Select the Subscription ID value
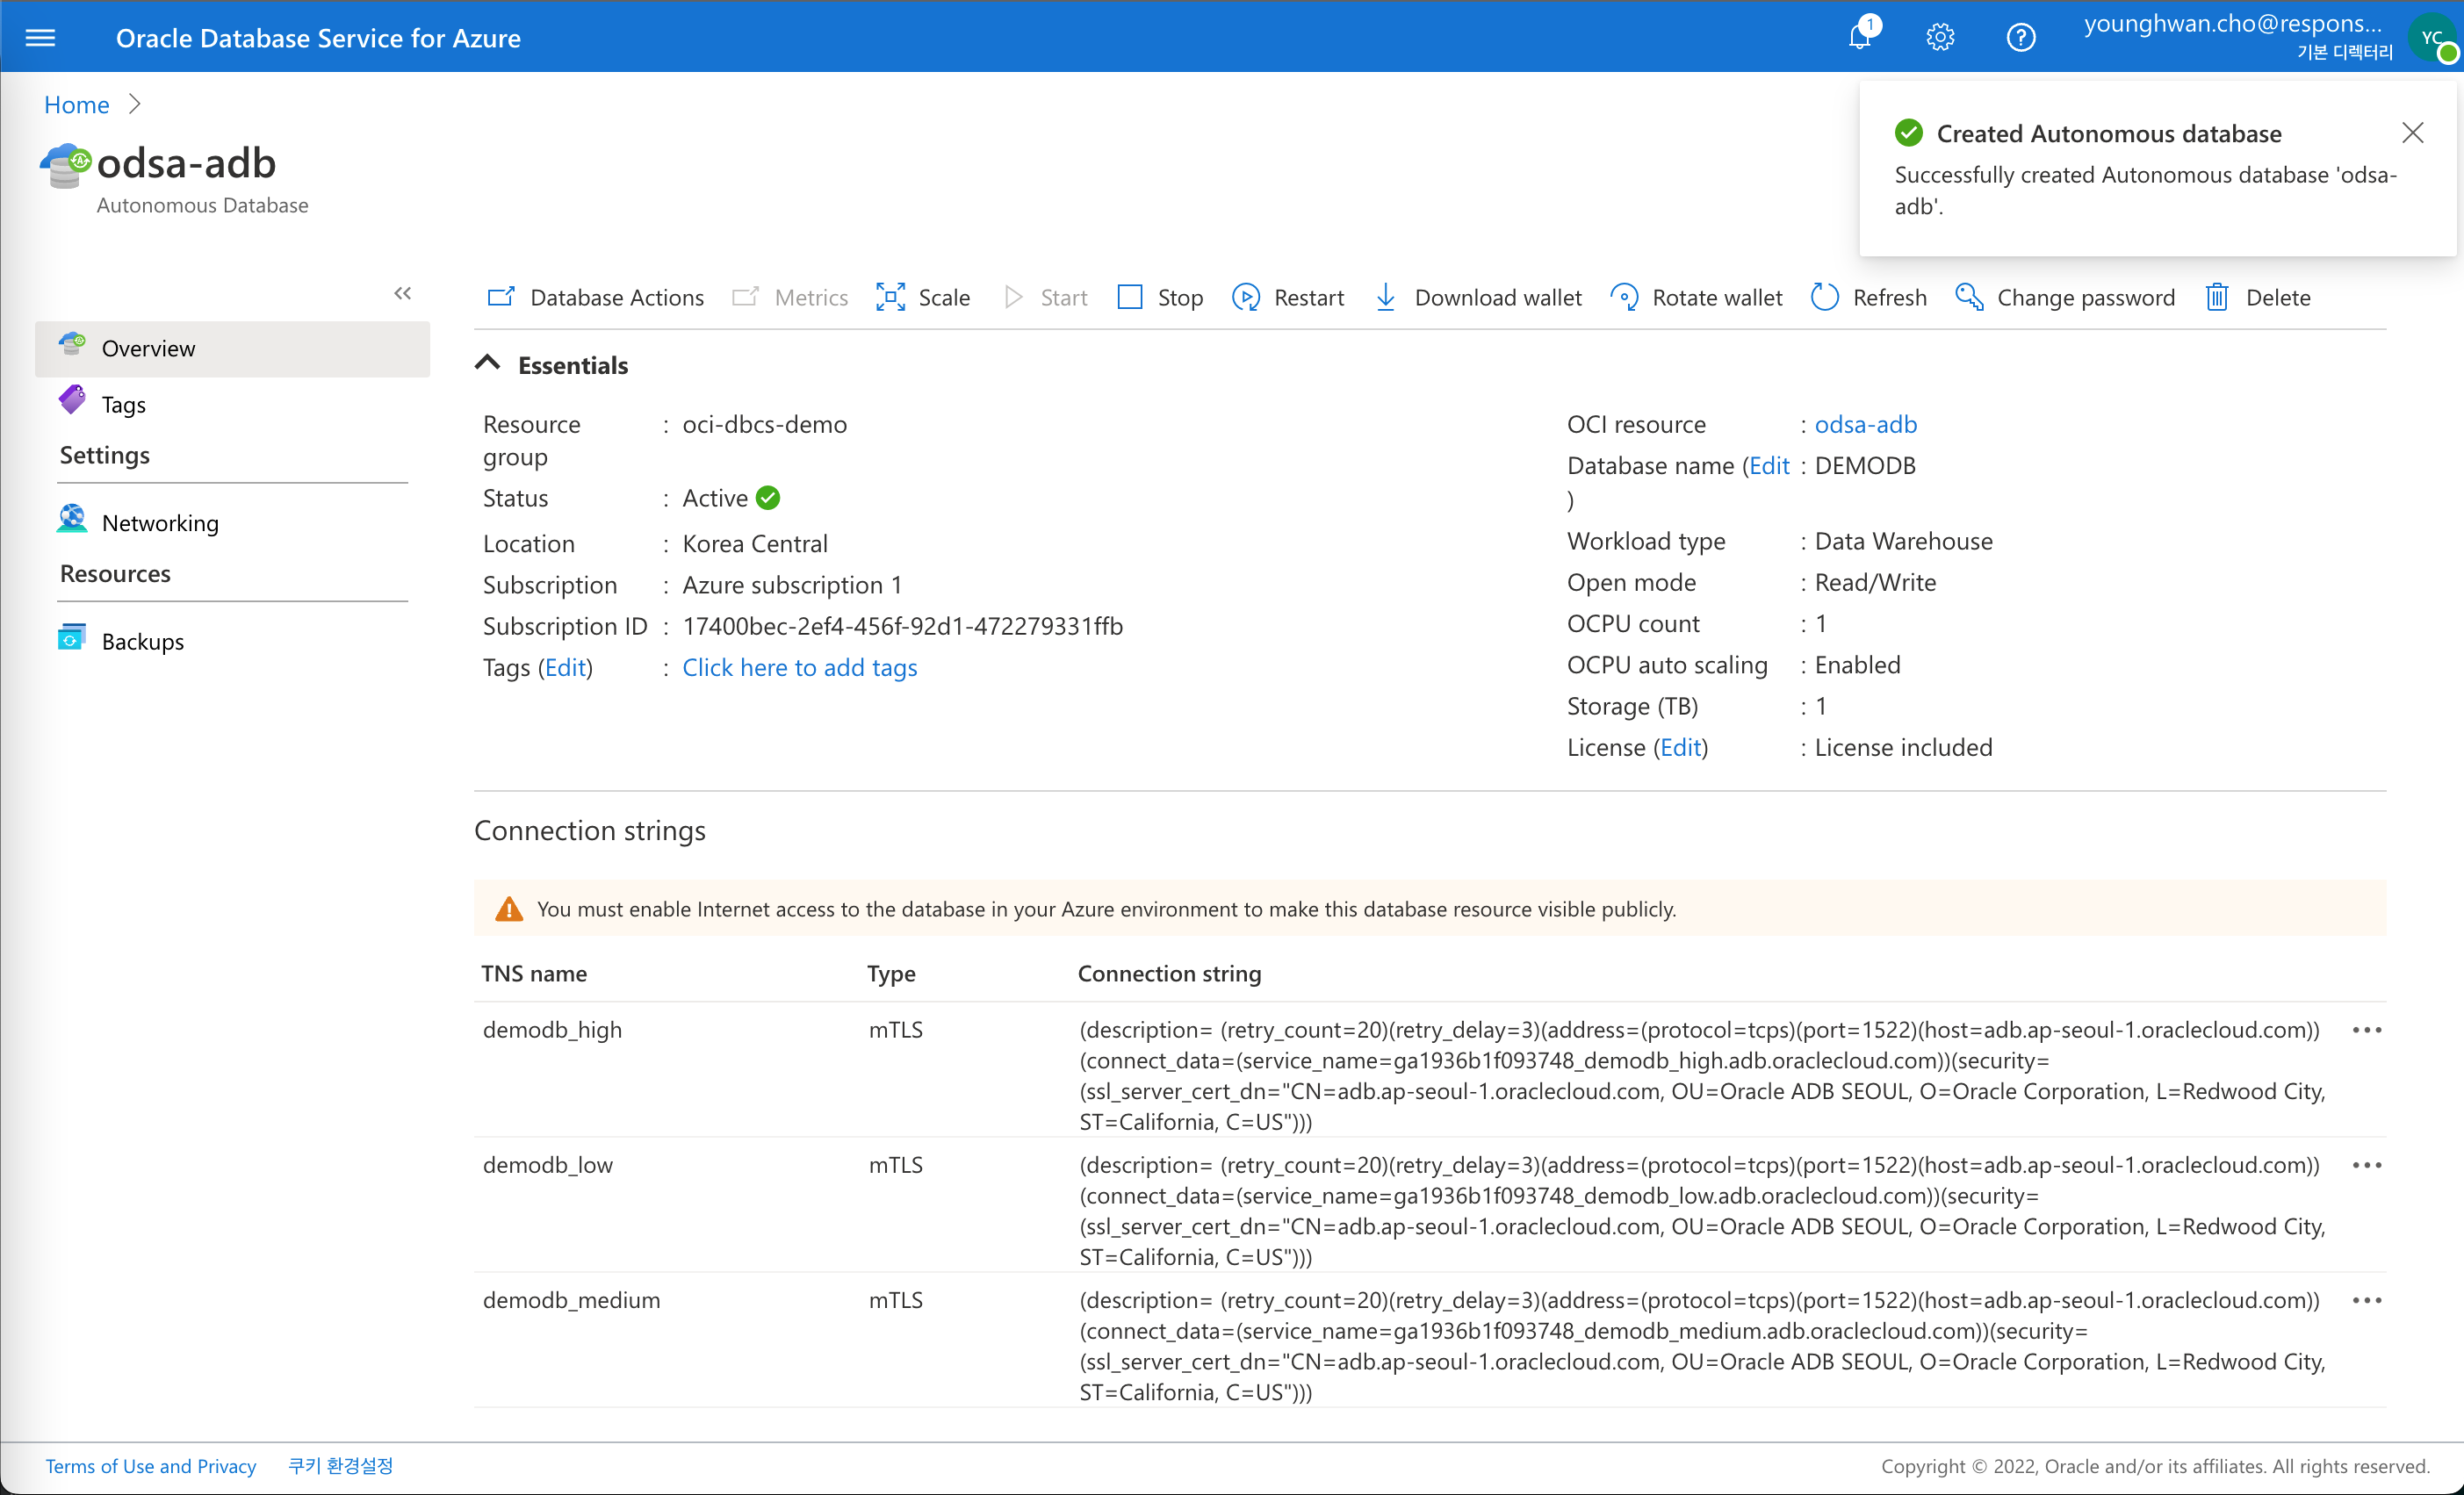 tap(903, 626)
